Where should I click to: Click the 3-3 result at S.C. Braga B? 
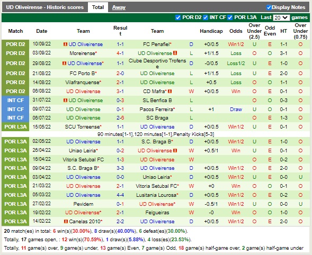(x=120, y=168)
